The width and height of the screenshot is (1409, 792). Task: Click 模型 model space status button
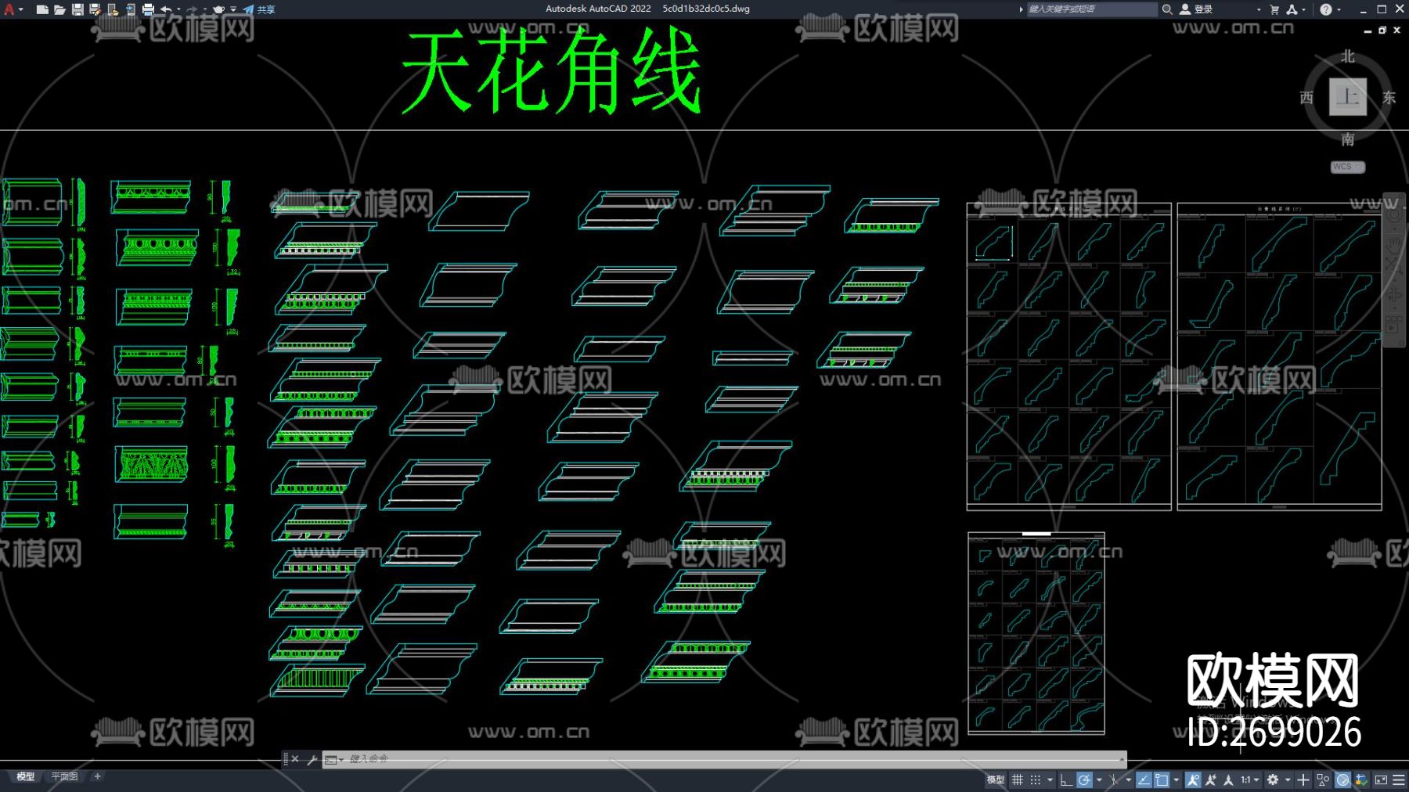996,779
